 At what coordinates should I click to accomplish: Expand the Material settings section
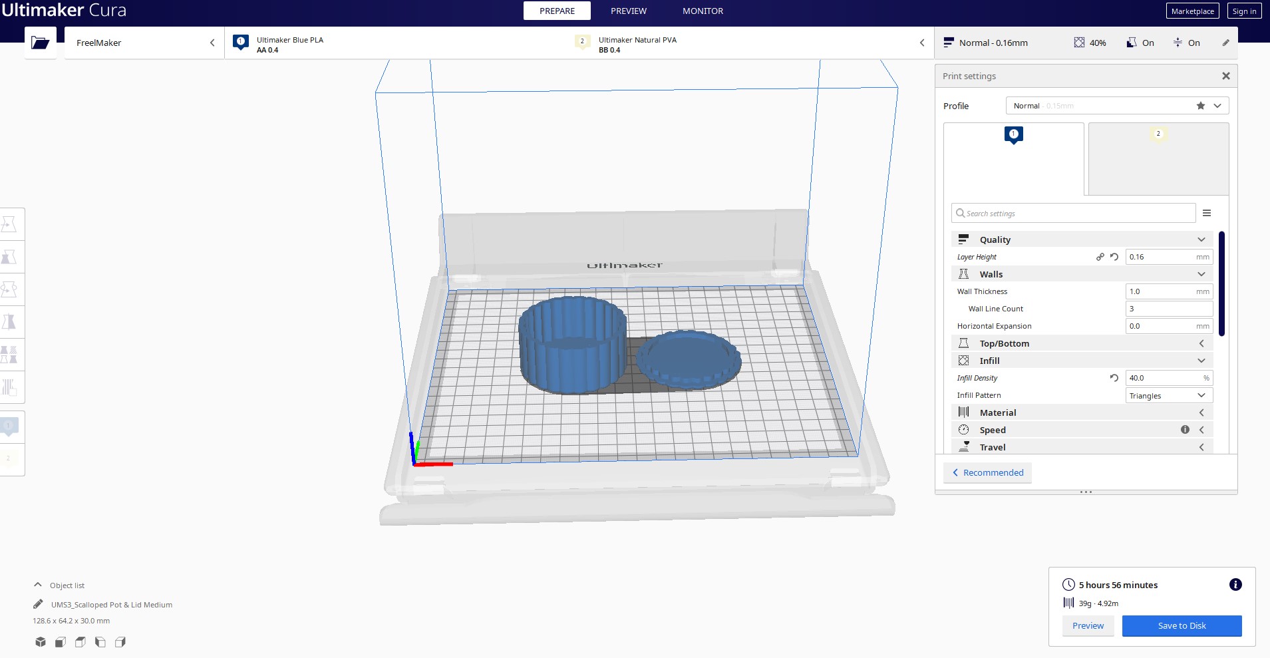click(1082, 412)
